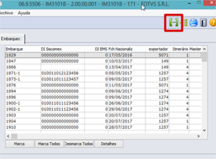Select embarque row 1829

pyautogui.click(x=103, y=55)
